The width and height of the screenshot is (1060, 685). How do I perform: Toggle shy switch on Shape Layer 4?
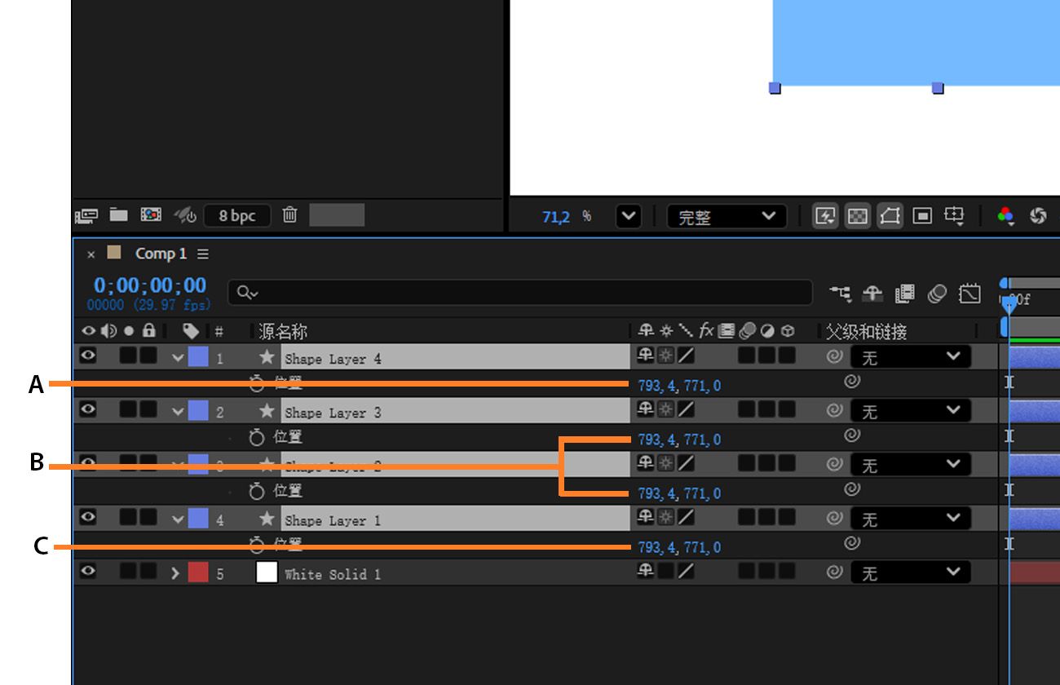pyautogui.click(x=646, y=356)
